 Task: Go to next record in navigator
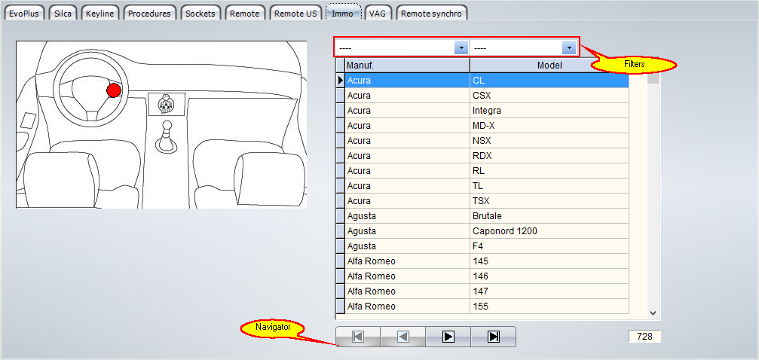(x=448, y=337)
